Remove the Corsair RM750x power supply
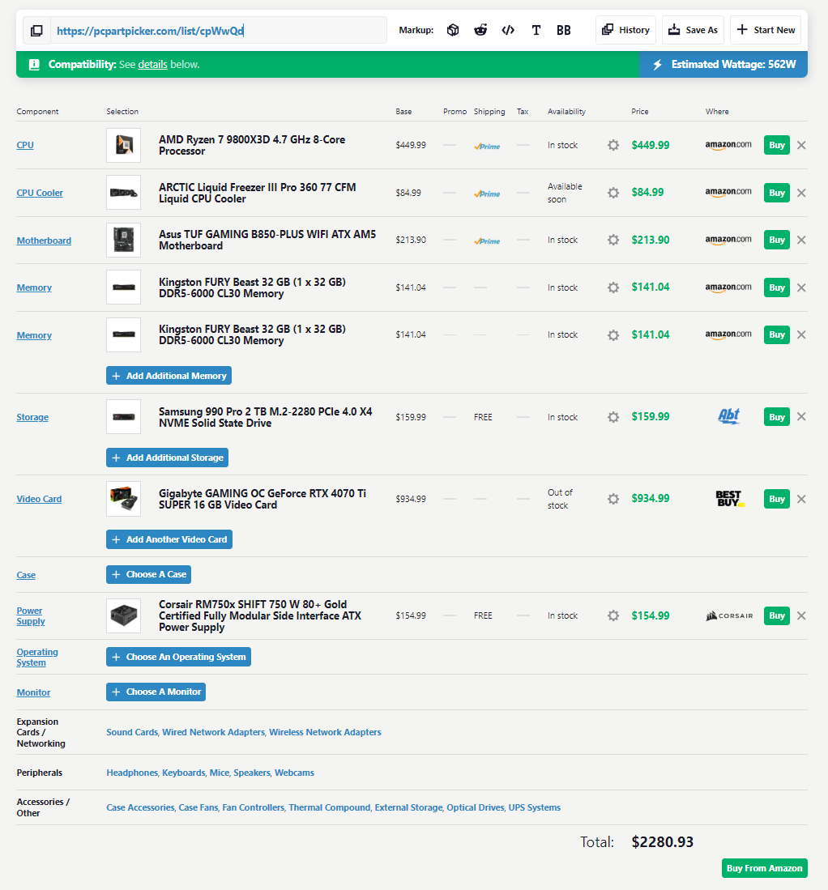Image resolution: width=828 pixels, height=890 pixels. [x=801, y=615]
